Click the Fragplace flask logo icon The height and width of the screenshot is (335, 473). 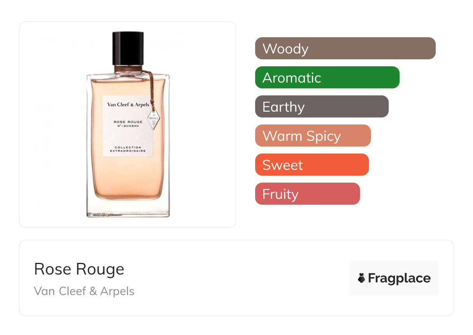pyautogui.click(x=362, y=278)
